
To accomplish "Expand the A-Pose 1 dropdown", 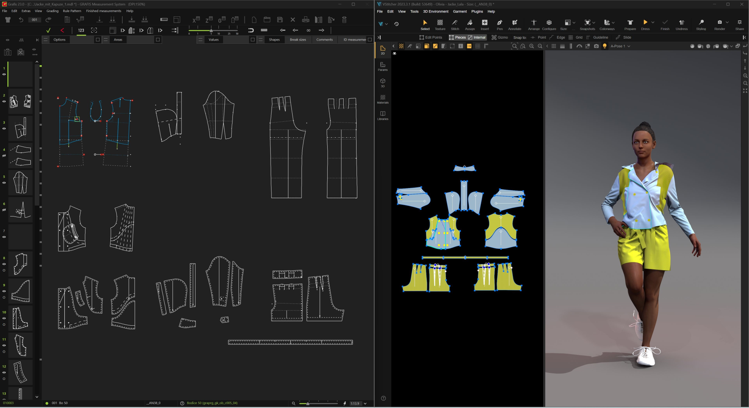I will (x=629, y=46).
